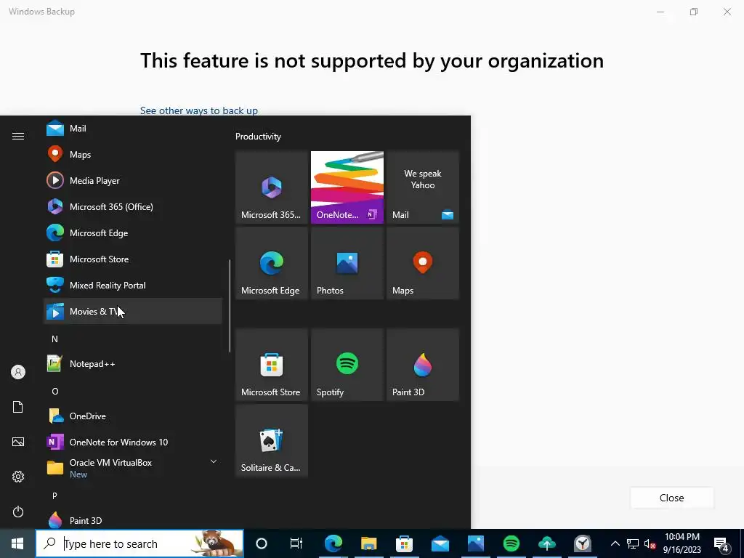Launch Movies & TV app
Viewport: 744px width, 558px height.
tap(133, 311)
